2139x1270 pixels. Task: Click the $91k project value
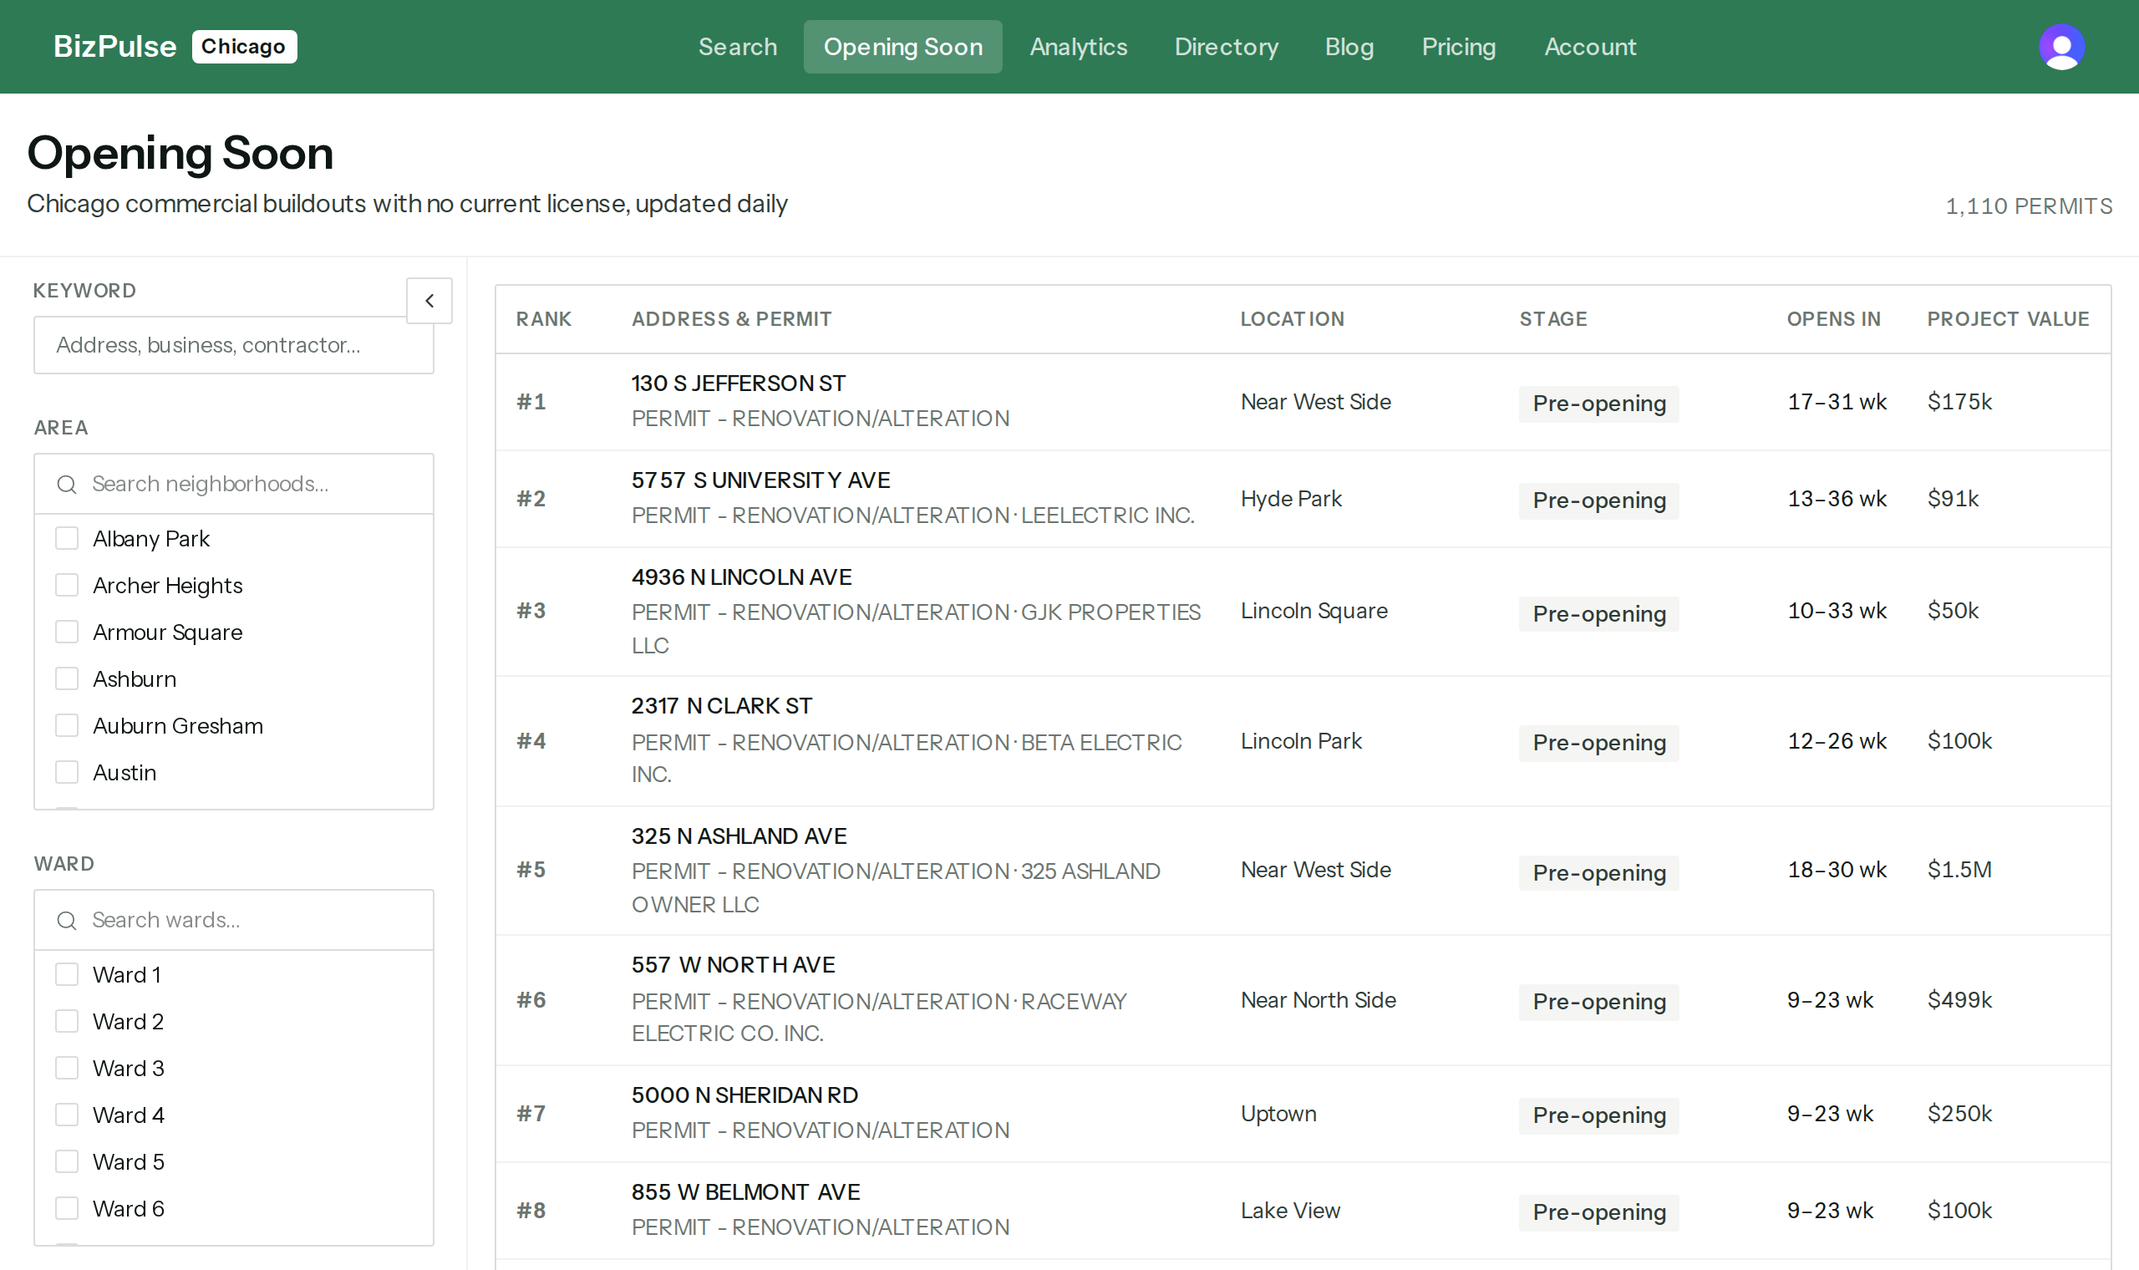[1953, 499]
